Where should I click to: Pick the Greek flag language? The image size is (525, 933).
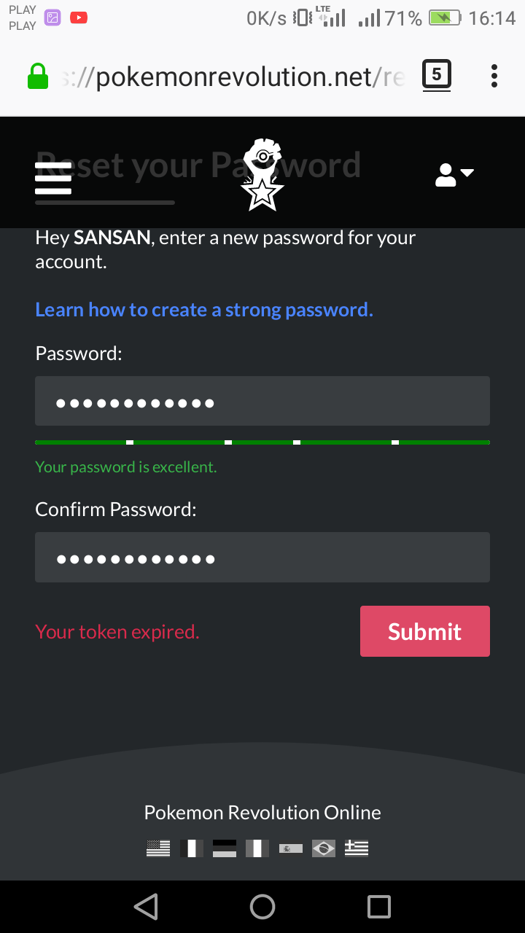[357, 848]
